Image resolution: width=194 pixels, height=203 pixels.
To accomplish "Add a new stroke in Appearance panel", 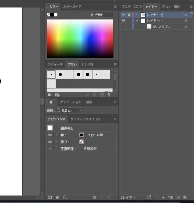I will tap(50, 197).
